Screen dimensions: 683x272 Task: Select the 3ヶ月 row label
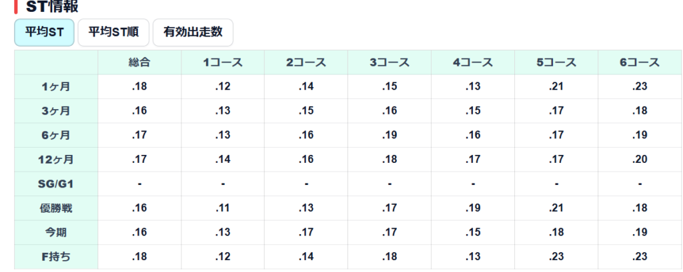point(56,111)
